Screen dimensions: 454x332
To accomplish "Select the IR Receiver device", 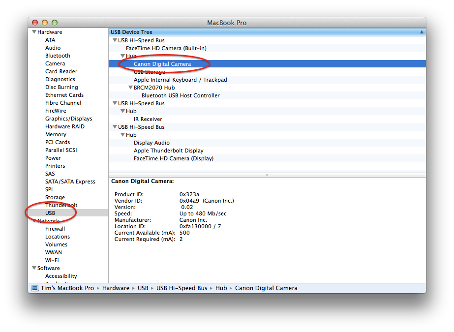I will 148,119.
